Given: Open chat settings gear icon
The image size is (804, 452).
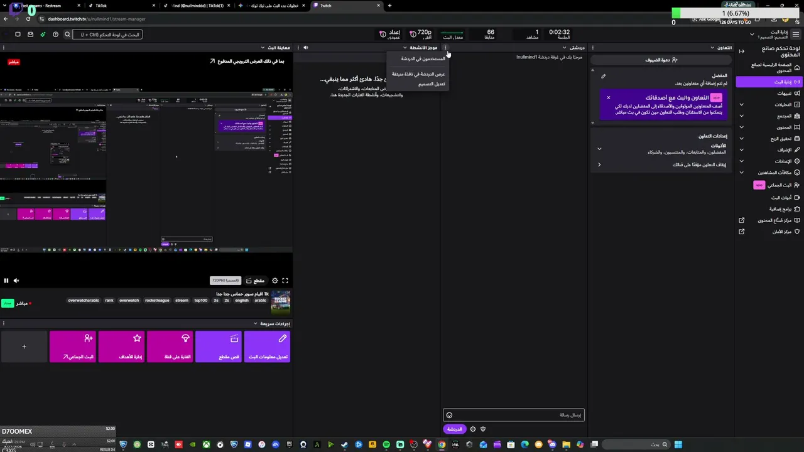Looking at the screenshot, I should pos(473,429).
